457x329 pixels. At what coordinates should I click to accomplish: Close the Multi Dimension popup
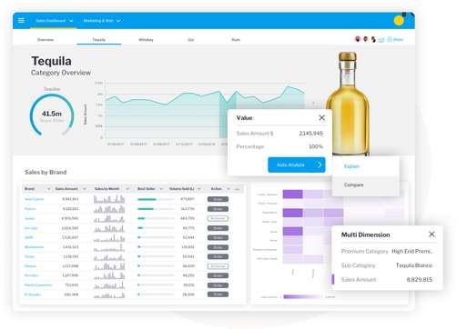(x=432, y=234)
